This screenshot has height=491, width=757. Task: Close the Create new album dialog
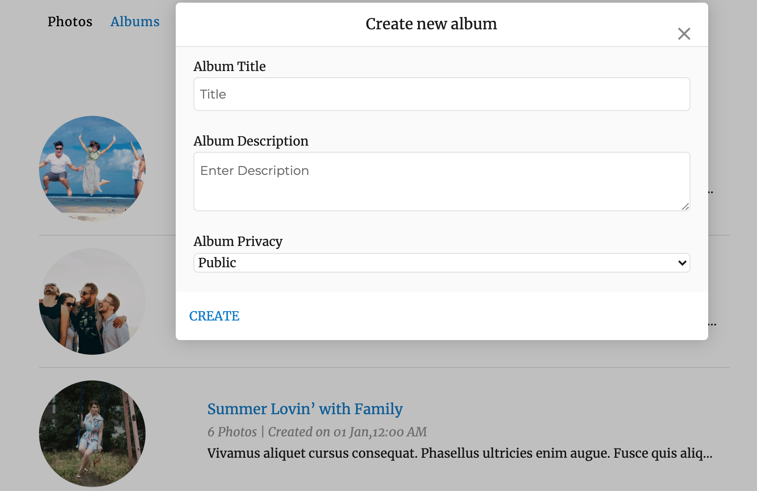click(684, 34)
